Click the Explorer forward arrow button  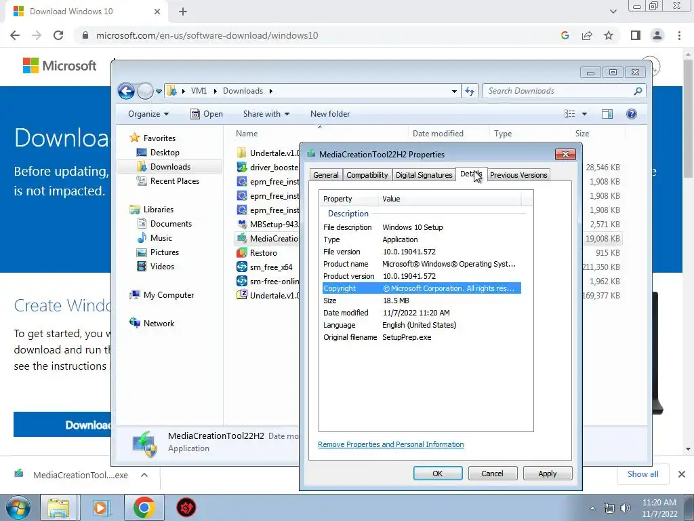coord(145,92)
